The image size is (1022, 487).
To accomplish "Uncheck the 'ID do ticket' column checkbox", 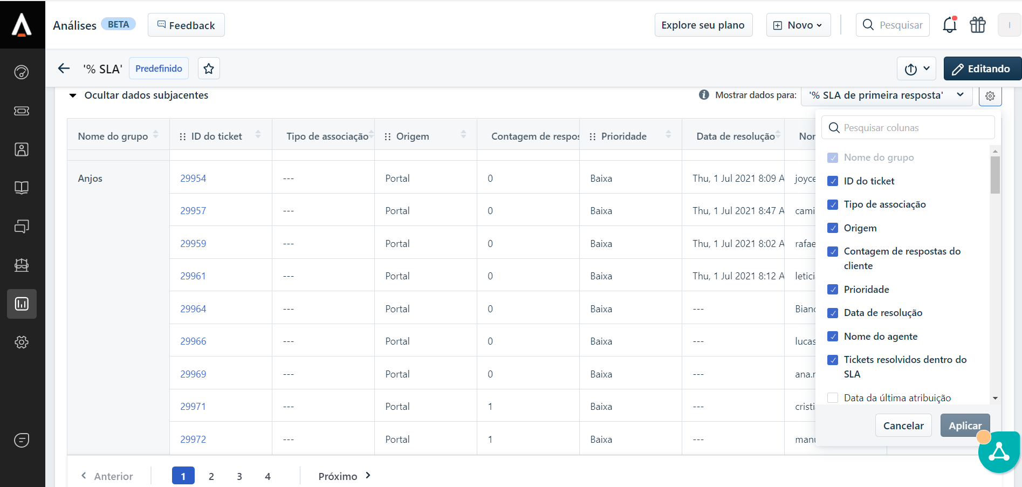I will [x=833, y=181].
